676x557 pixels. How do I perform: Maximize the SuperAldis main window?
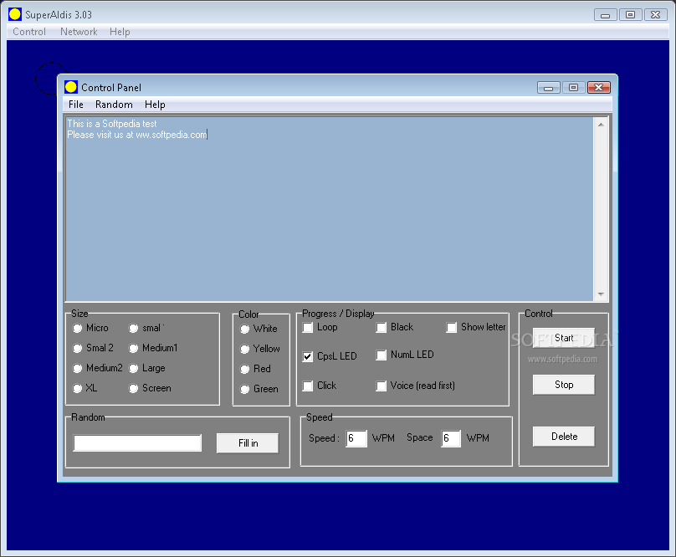point(630,15)
